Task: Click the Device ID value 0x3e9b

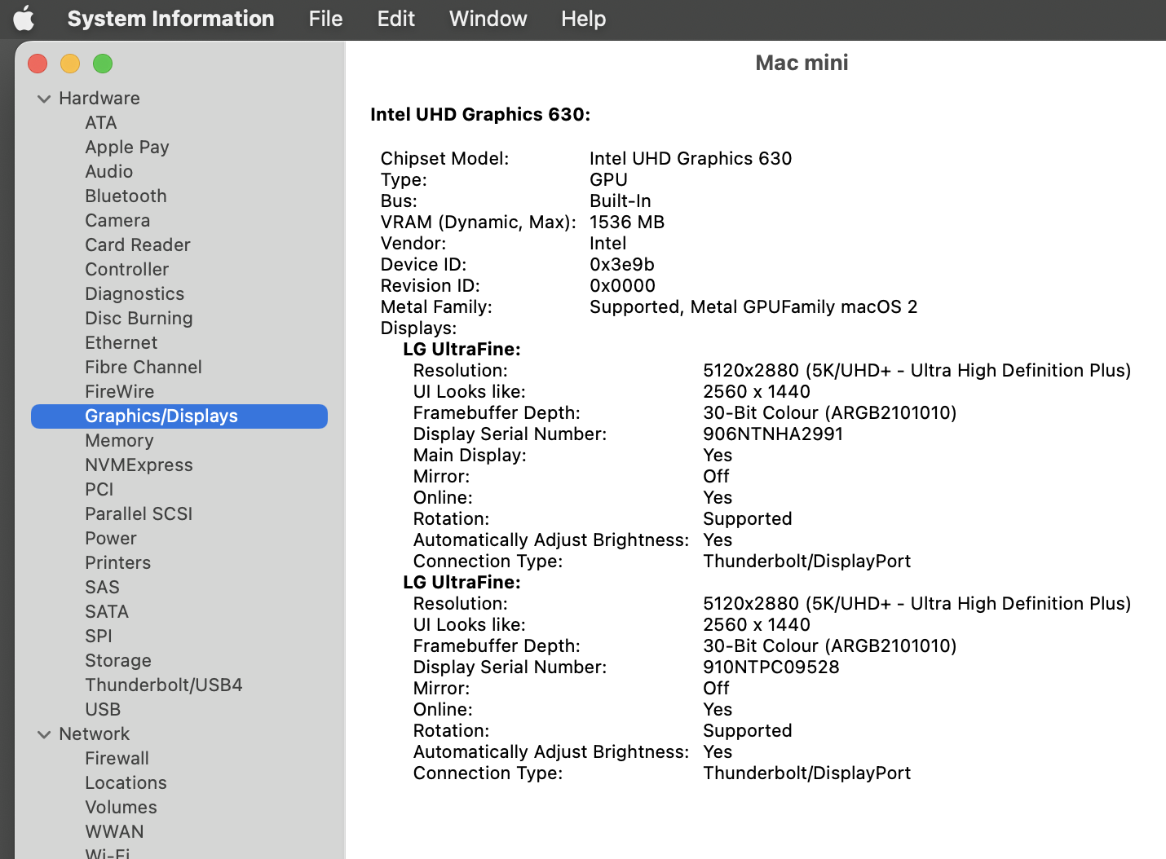Action: tap(622, 264)
